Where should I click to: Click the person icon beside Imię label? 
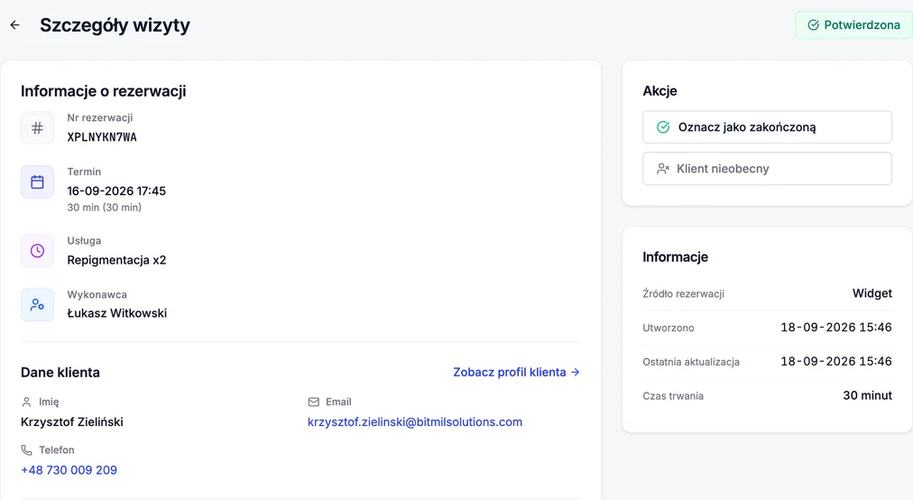[26, 402]
